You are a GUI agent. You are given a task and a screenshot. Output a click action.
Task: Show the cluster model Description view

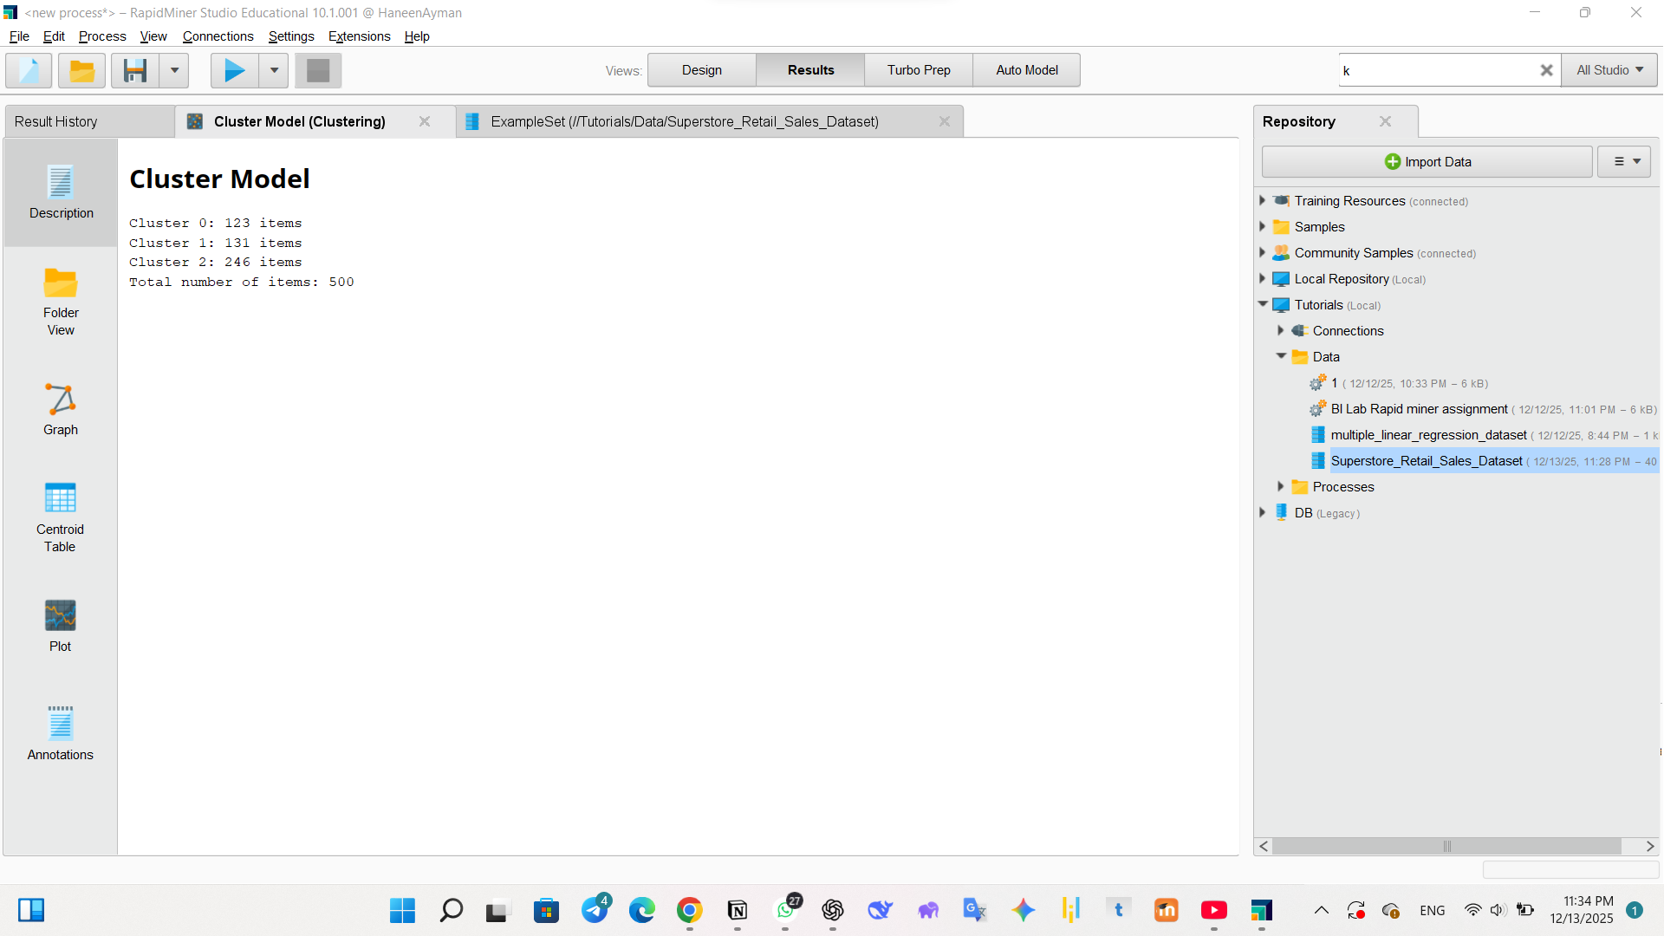pyautogui.click(x=61, y=192)
